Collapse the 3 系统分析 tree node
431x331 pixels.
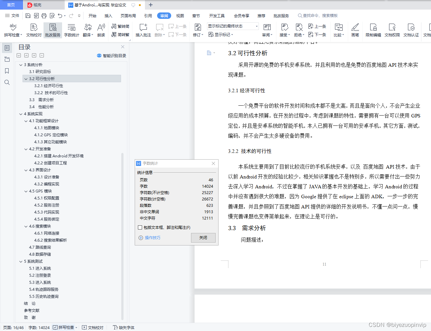pyautogui.click(x=21, y=65)
